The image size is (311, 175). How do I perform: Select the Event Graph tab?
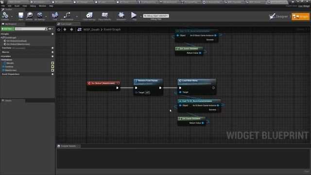[x=68, y=24]
